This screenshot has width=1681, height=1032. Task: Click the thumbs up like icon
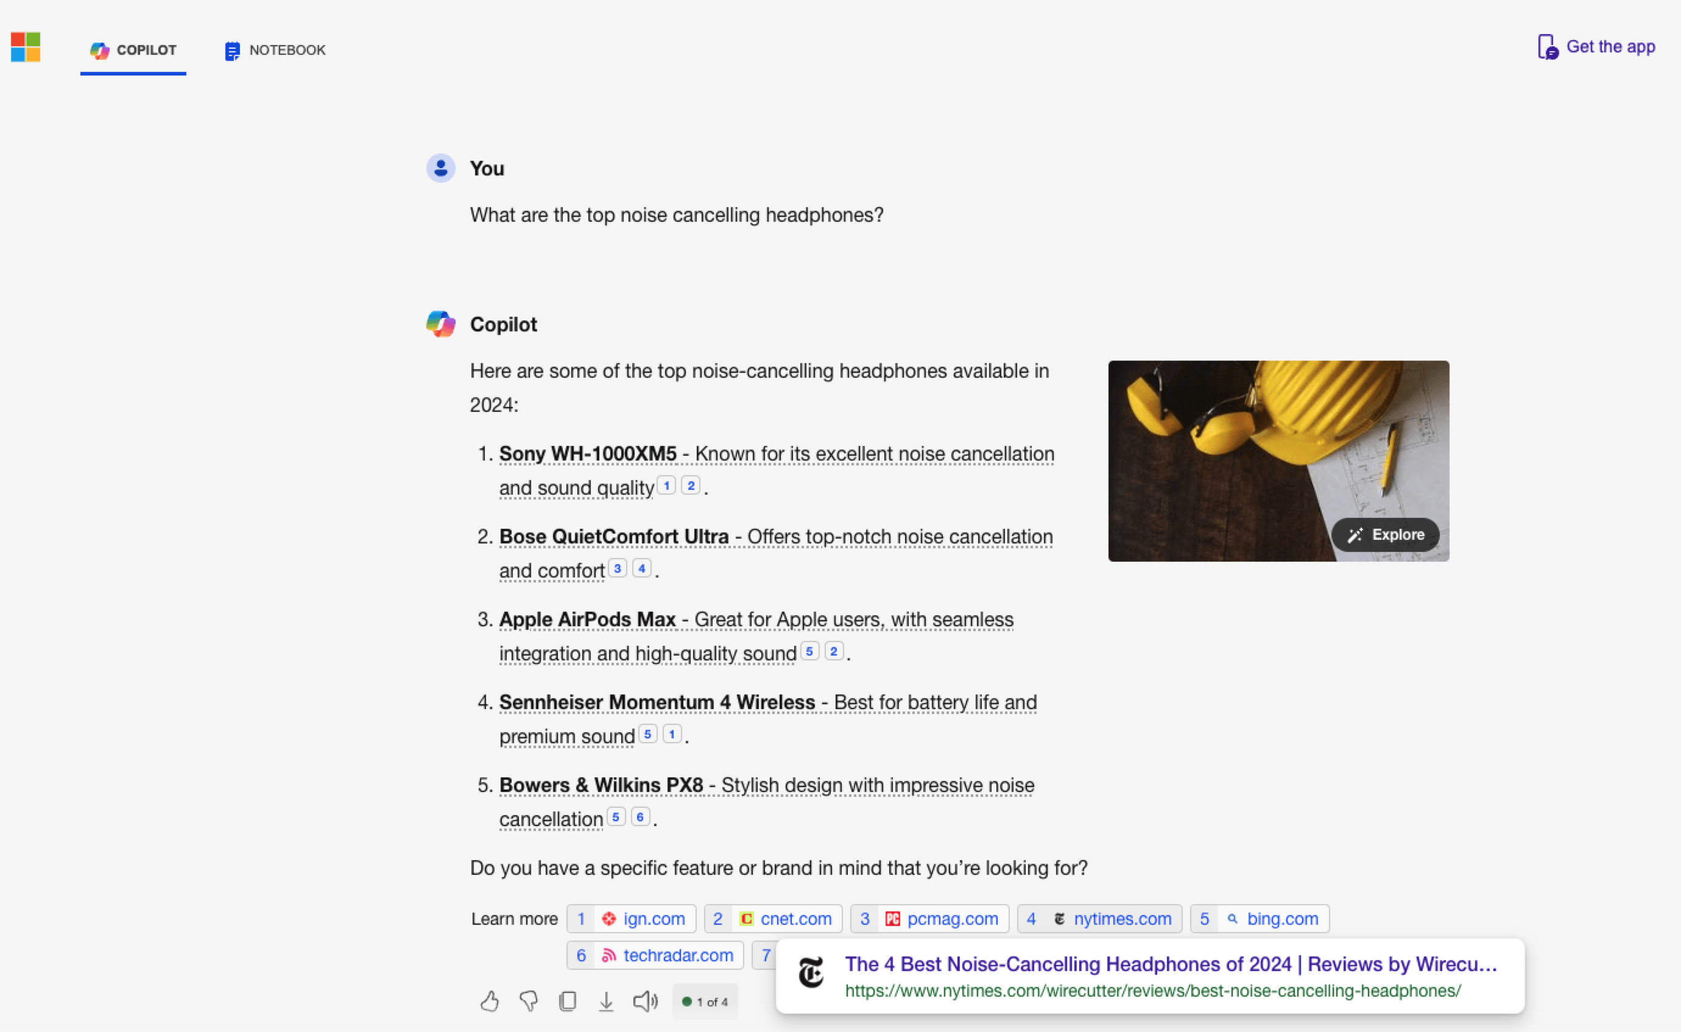point(489,1002)
